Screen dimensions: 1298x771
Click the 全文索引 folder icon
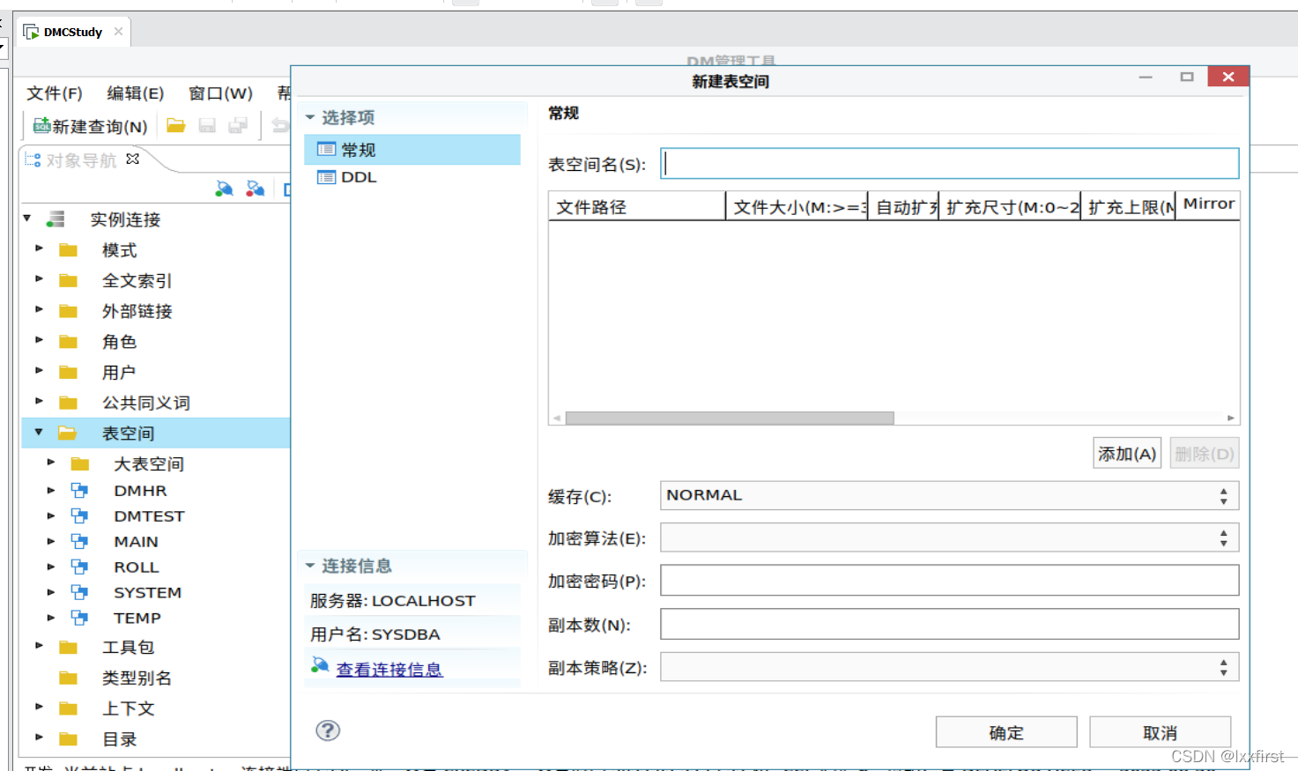click(x=68, y=281)
